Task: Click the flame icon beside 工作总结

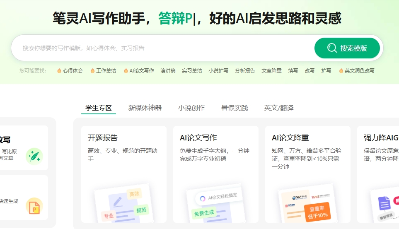Action: [92, 71]
